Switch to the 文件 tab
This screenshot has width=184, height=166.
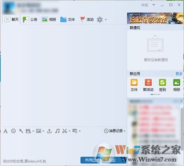coord(67,19)
